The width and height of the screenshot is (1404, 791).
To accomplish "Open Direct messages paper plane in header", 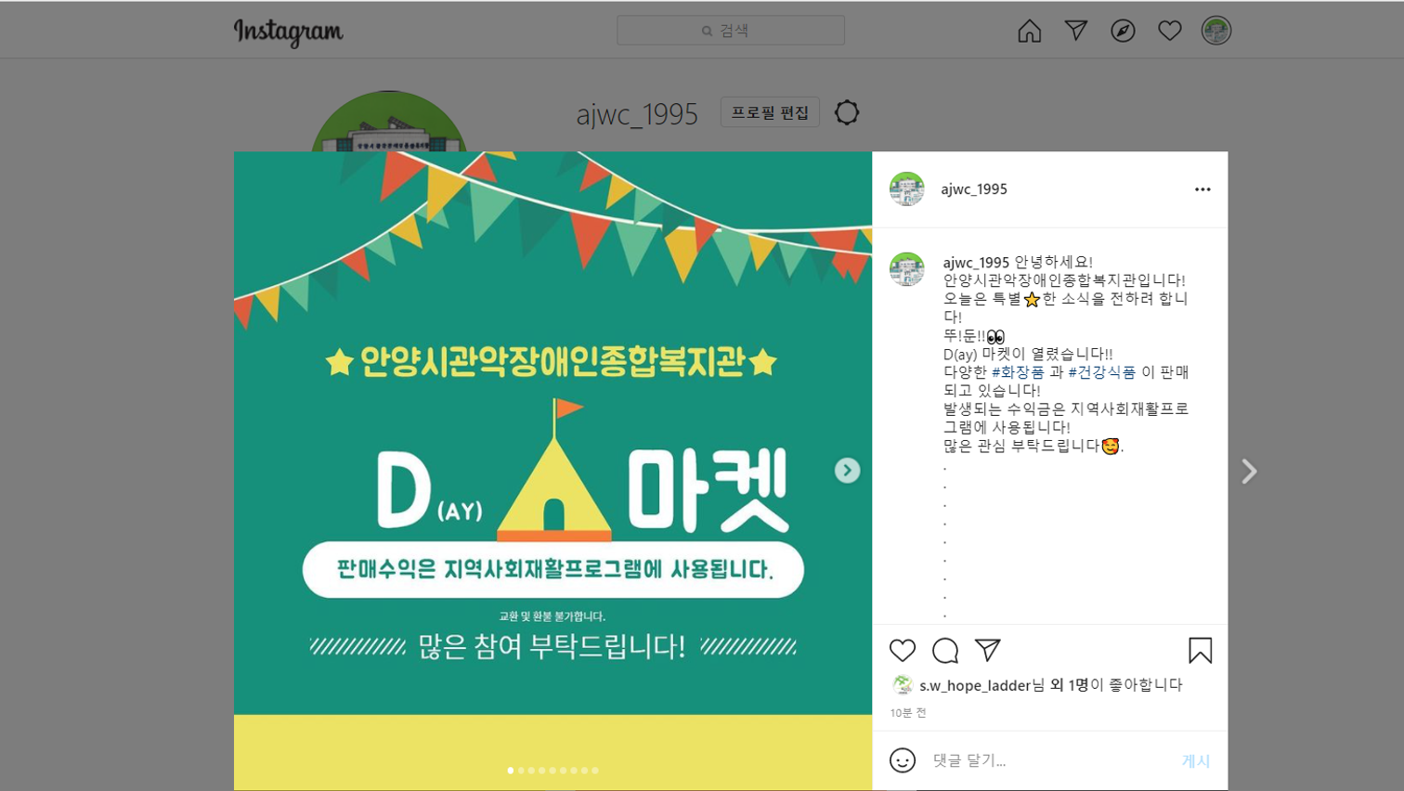I will [x=1075, y=31].
